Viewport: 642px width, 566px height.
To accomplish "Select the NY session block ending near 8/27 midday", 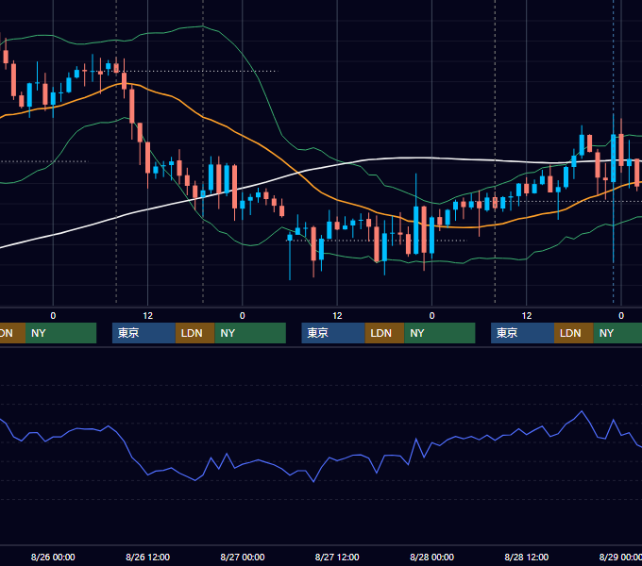I will click(250, 333).
